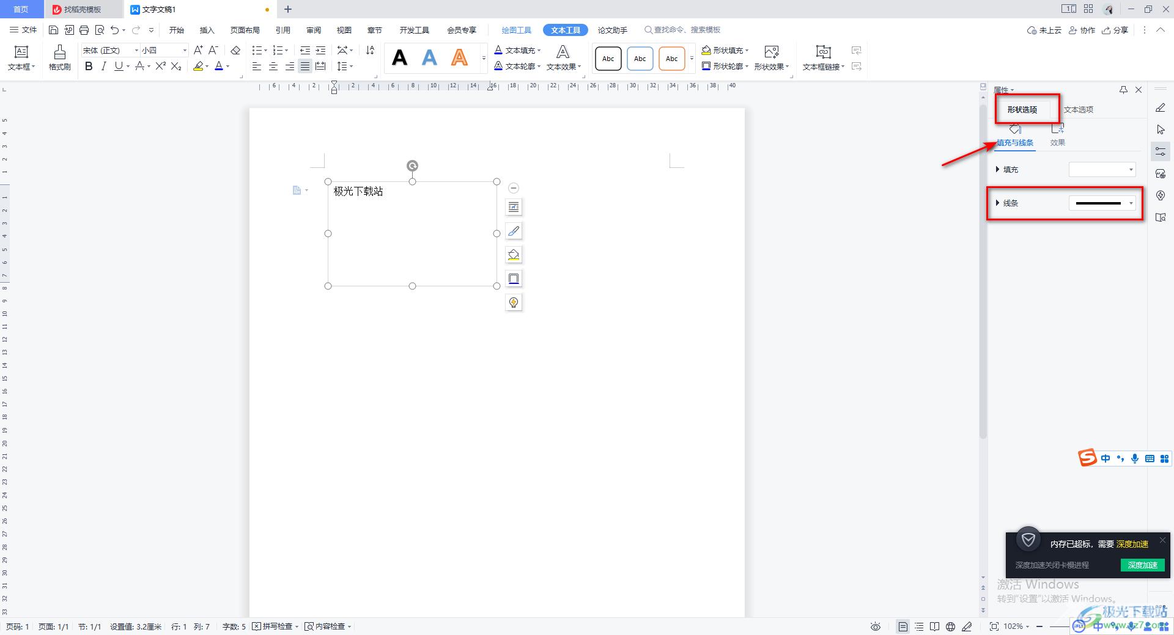Toggle justified alignment
Screen dimensions: 1174x635
click(305, 66)
